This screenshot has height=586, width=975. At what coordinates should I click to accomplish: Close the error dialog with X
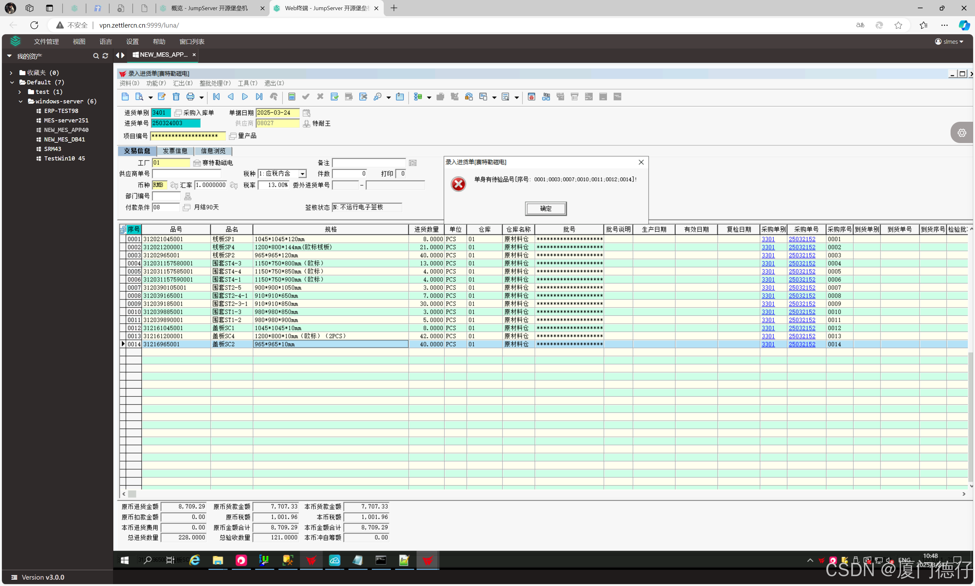pyautogui.click(x=641, y=162)
